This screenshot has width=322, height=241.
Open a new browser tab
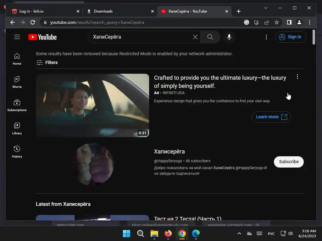pos(239,11)
